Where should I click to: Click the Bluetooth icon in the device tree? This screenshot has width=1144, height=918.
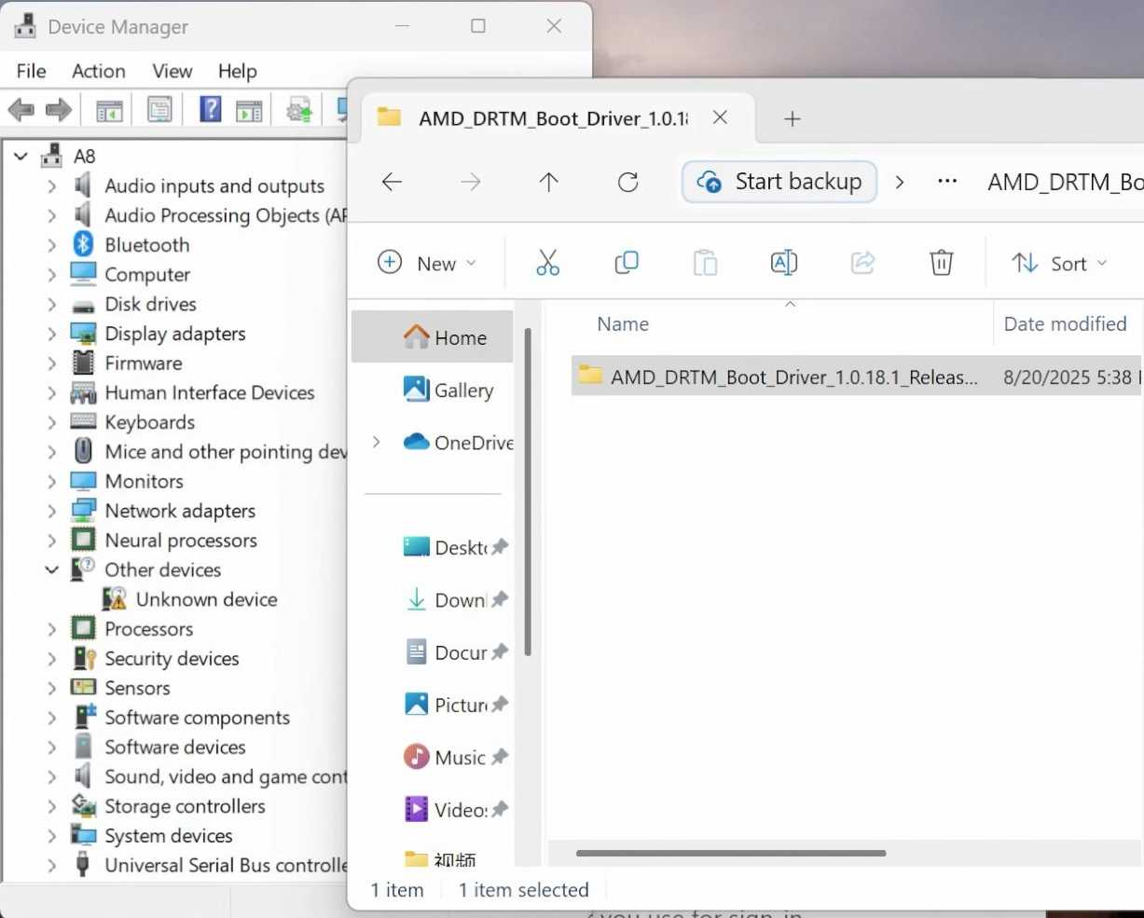tap(83, 244)
